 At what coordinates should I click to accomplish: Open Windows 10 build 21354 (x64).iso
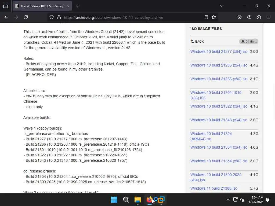[x=219, y=147]
